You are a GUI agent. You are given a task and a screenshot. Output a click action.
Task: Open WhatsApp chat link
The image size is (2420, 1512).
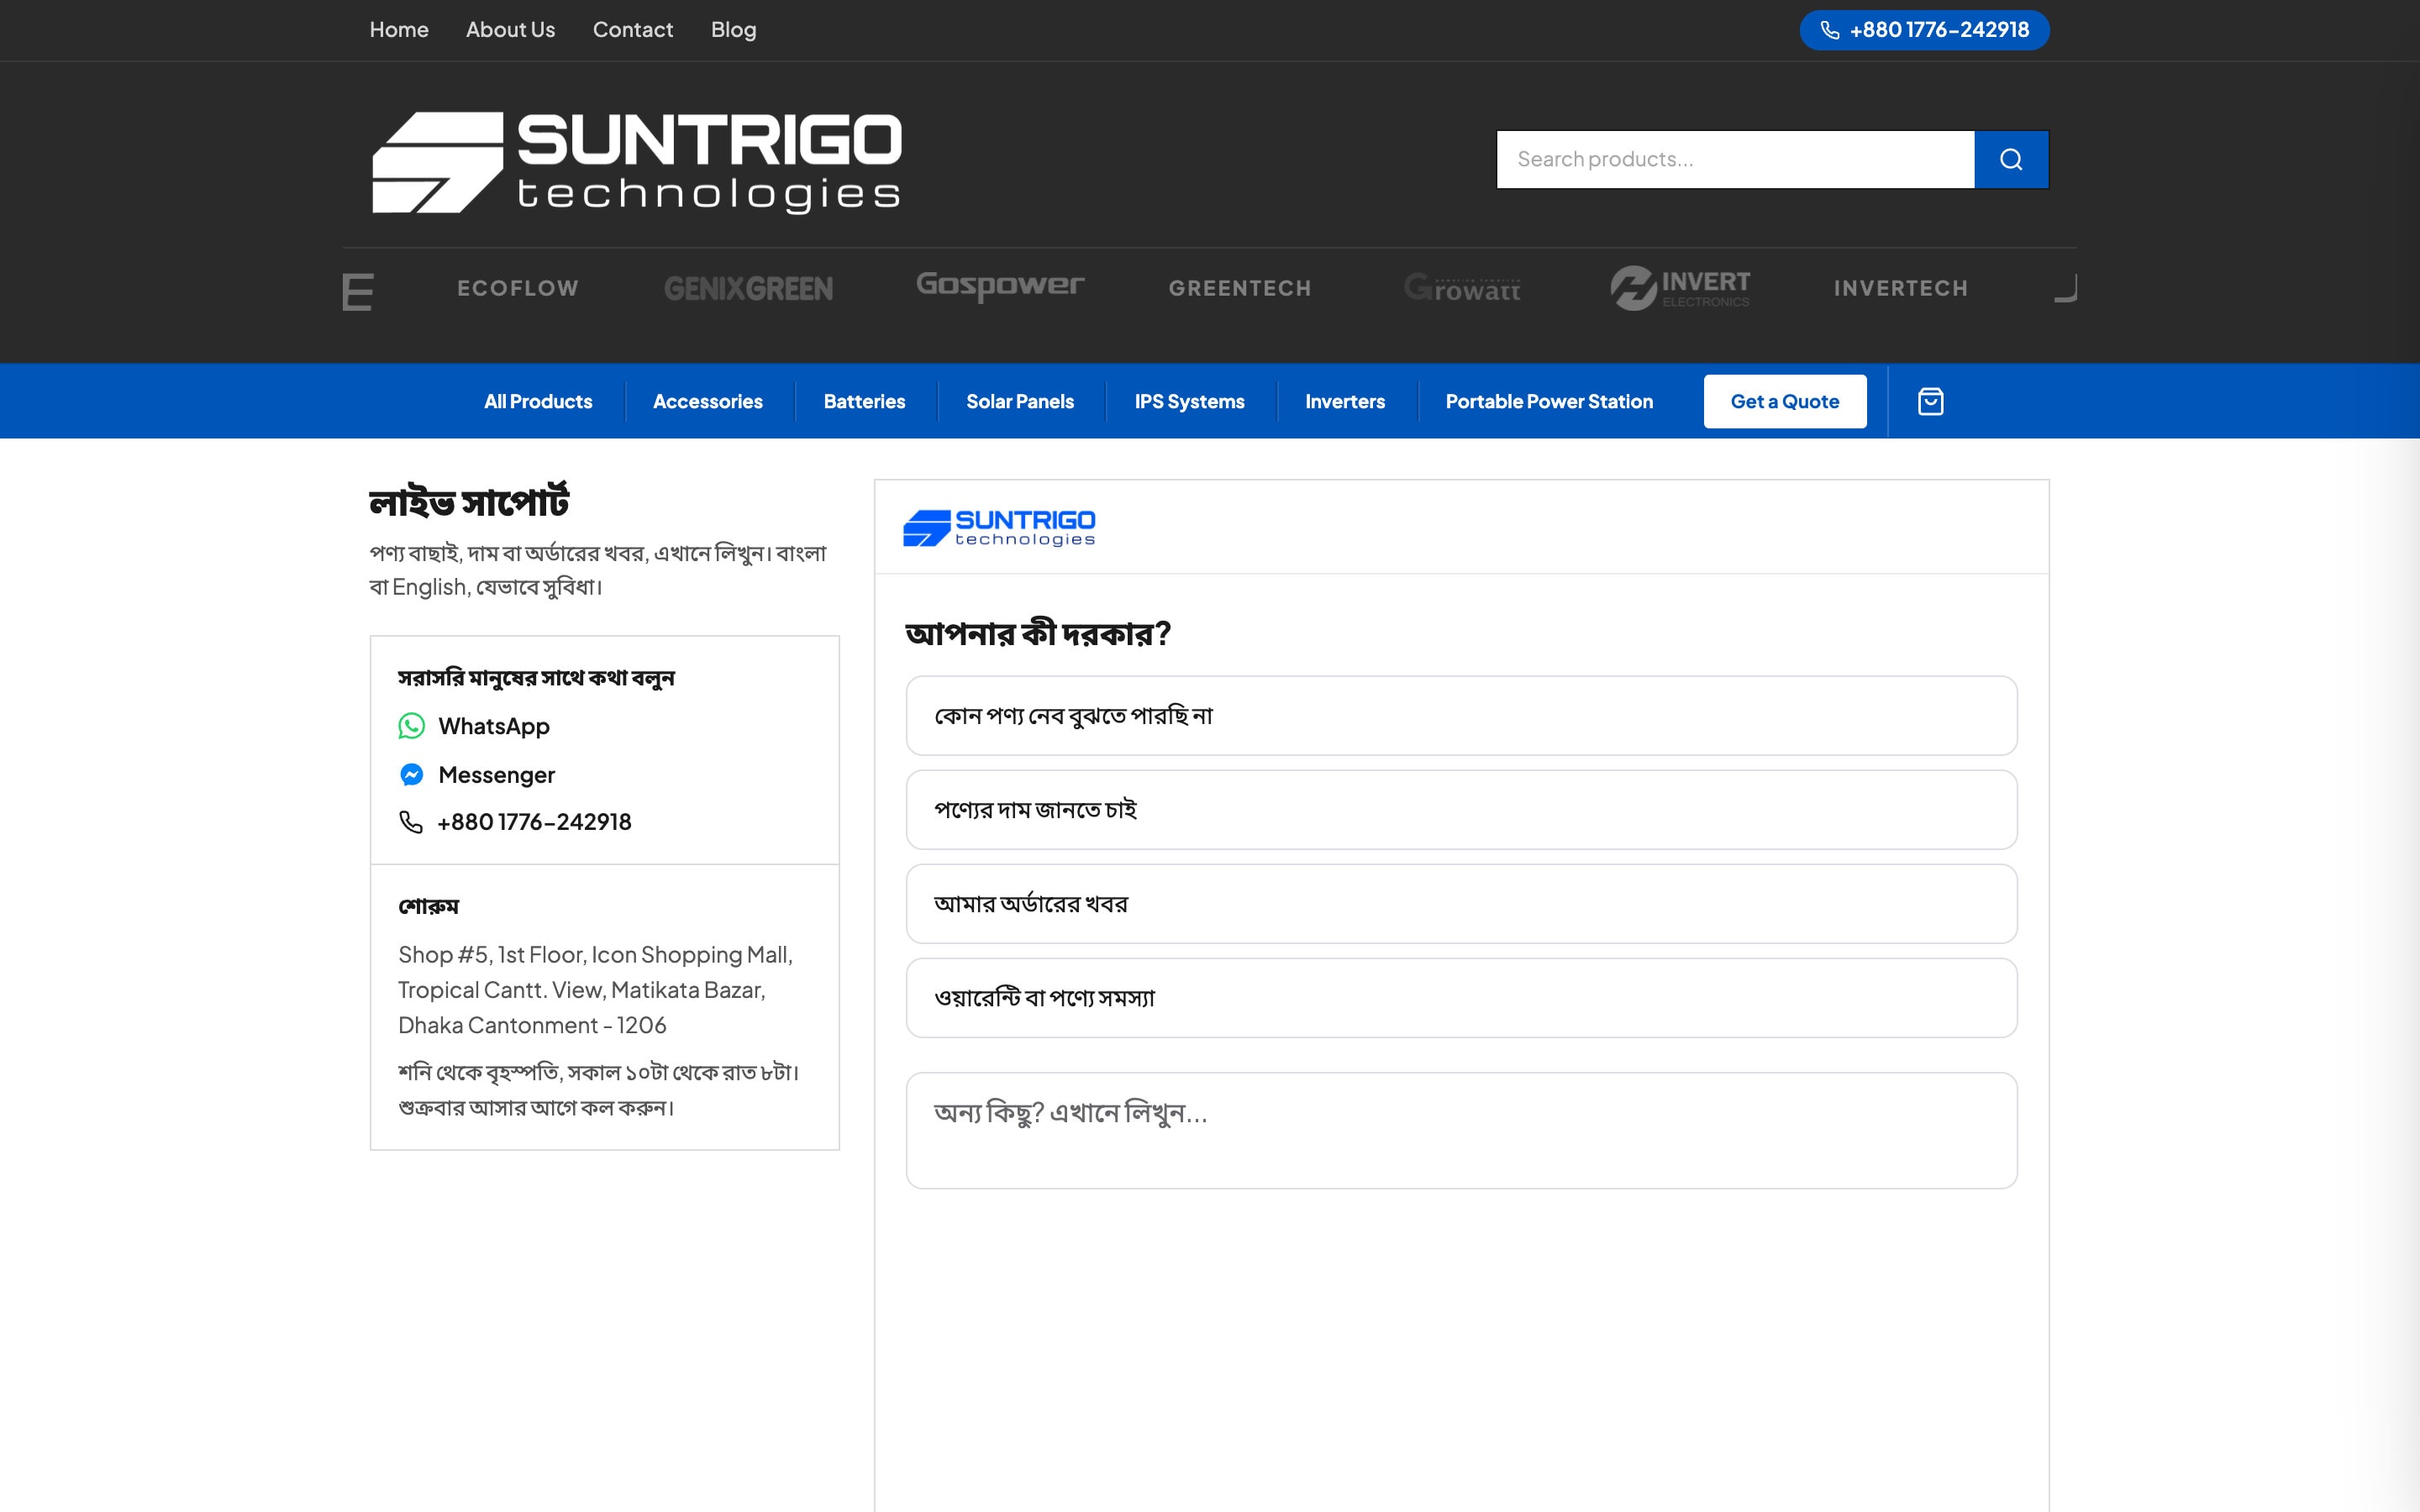click(x=494, y=726)
